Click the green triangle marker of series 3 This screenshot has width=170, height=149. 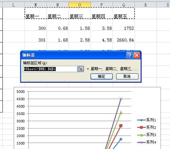tap(121, 112)
